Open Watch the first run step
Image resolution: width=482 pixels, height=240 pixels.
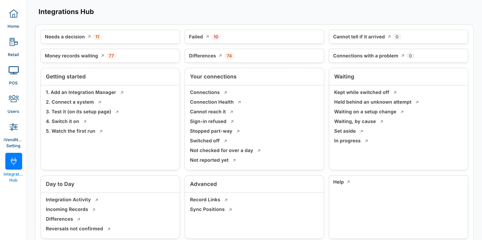tap(70, 131)
